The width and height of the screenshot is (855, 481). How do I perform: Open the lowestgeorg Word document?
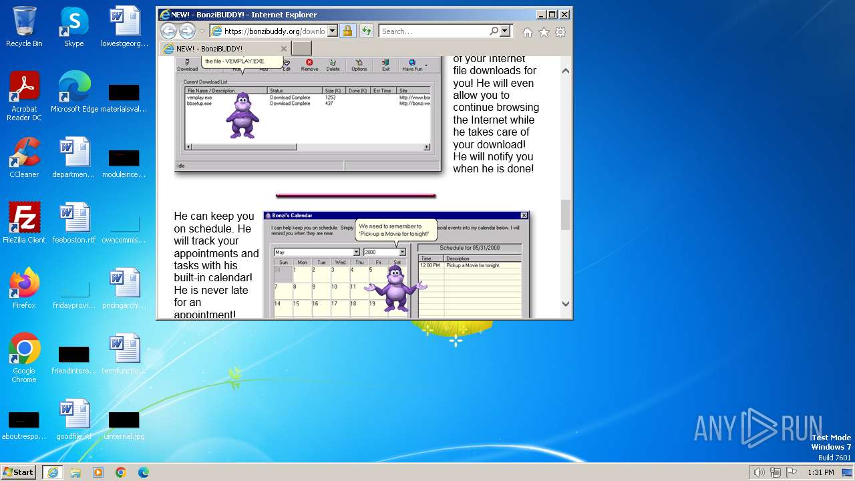[124, 27]
